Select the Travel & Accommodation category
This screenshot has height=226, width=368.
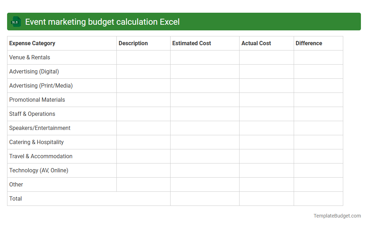tap(40, 156)
